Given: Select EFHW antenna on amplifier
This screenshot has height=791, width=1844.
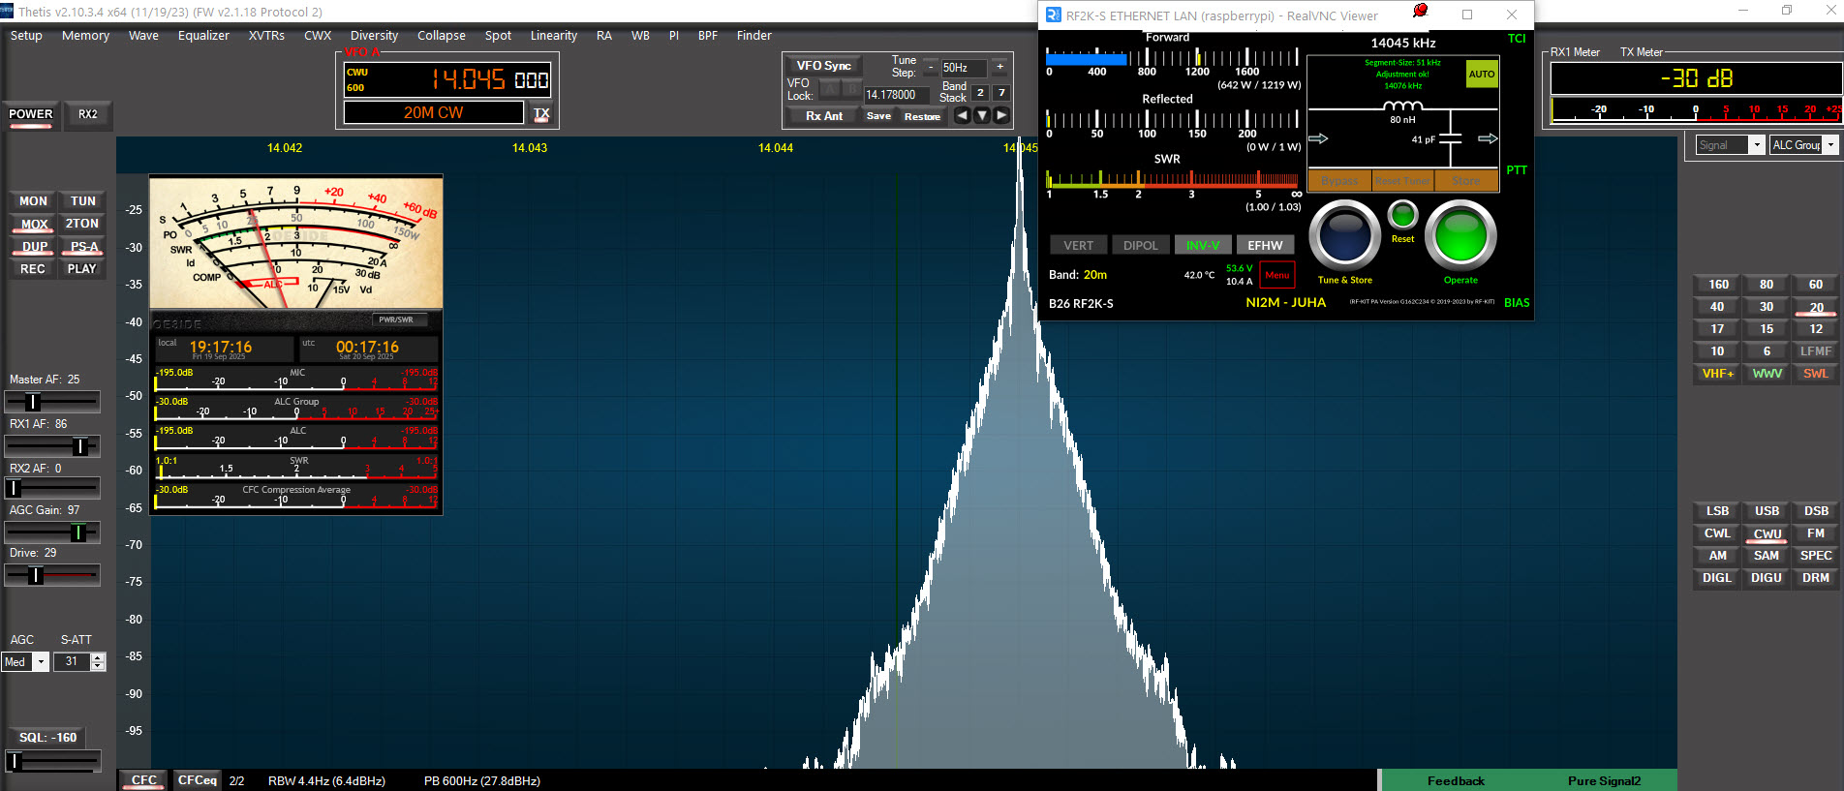Looking at the screenshot, I should click(x=1265, y=246).
